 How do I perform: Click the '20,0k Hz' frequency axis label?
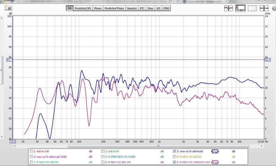[x=263, y=142]
